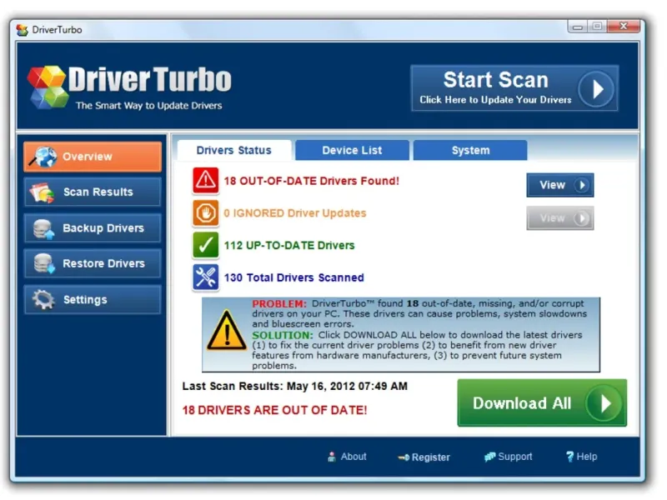Click 'The Smart Way to Update Drivers' tagline
Image resolution: width=667 pixels, height=500 pixels.
(x=149, y=106)
